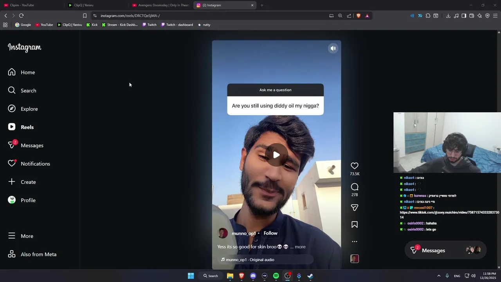Toggle the browser sidebar panel
This screenshot has height=282, width=501.
click(x=464, y=16)
